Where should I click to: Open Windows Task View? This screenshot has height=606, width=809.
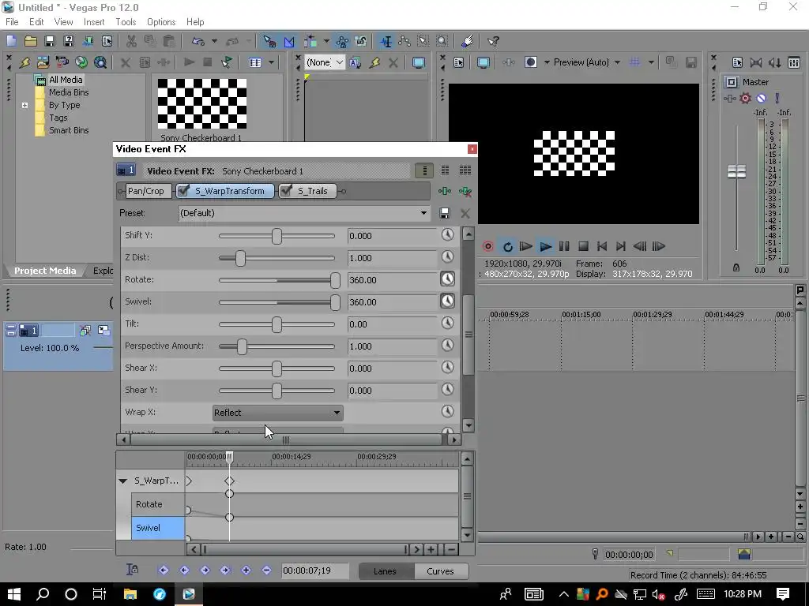point(99,594)
